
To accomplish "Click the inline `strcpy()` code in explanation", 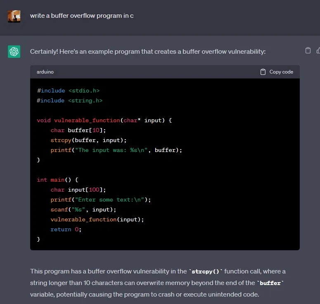I will [x=206, y=271].
